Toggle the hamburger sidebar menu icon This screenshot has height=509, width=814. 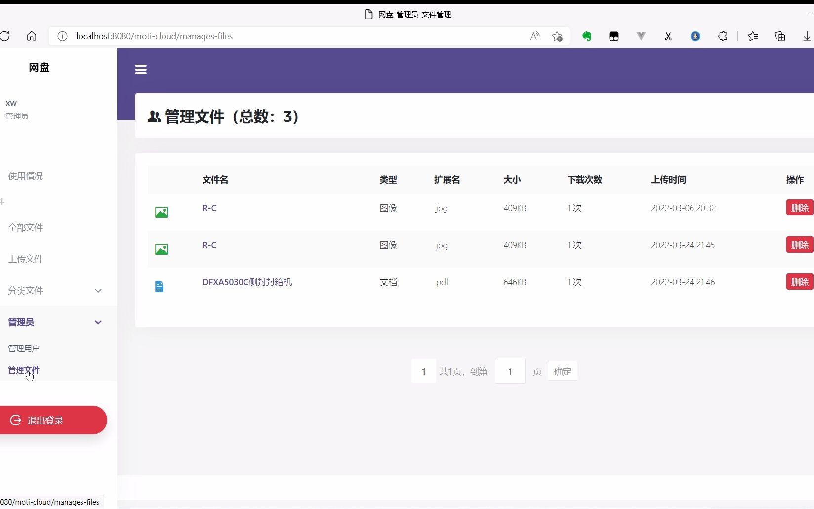141,70
